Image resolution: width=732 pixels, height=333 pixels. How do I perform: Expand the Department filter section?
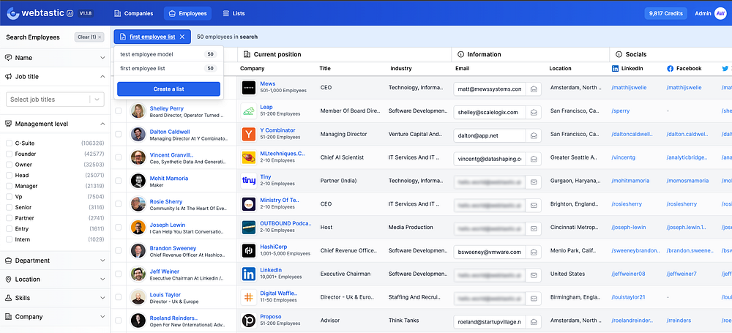[55, 260]
